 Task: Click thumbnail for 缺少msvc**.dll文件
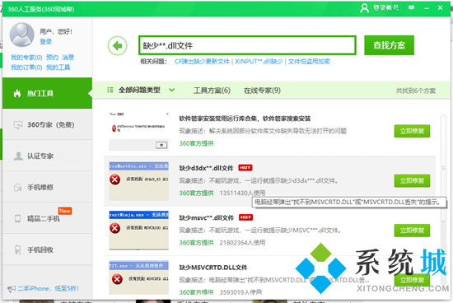click(138, 231)
